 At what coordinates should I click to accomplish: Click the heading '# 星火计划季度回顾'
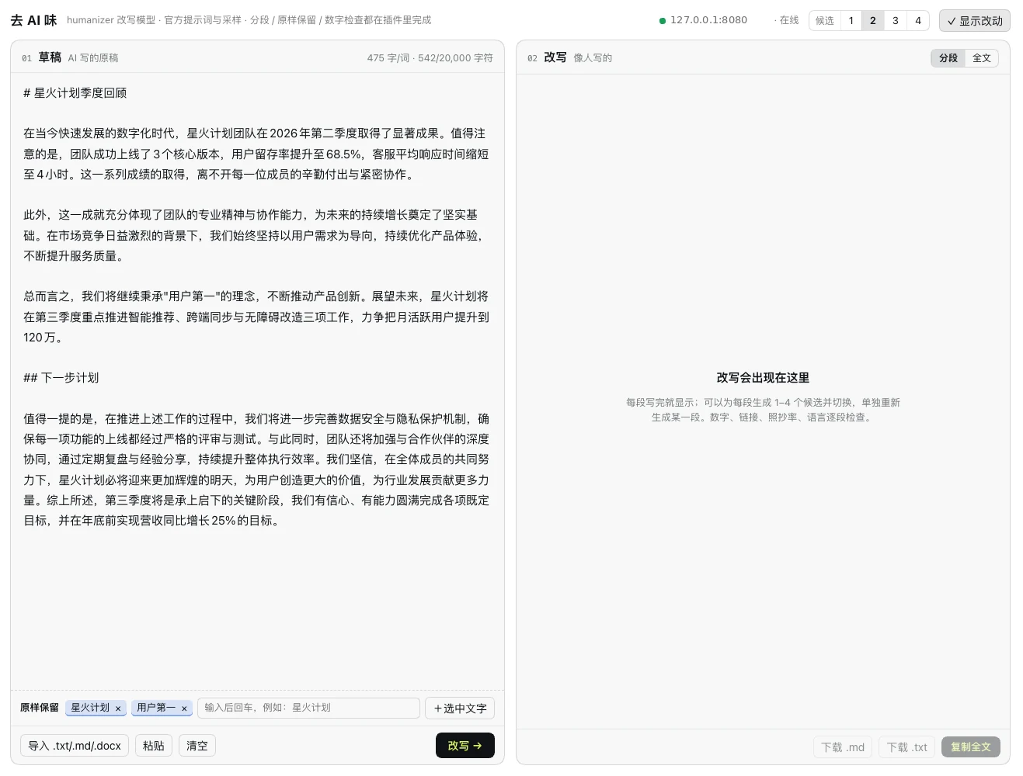click(x=75, y=93)
